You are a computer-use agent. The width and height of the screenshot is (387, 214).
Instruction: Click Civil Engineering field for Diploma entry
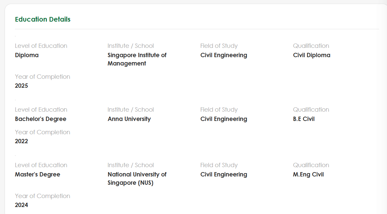pyautogui.click(x=224, y=55)
